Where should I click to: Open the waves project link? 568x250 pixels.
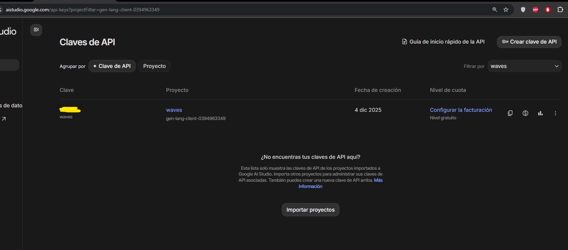[174, 110]
